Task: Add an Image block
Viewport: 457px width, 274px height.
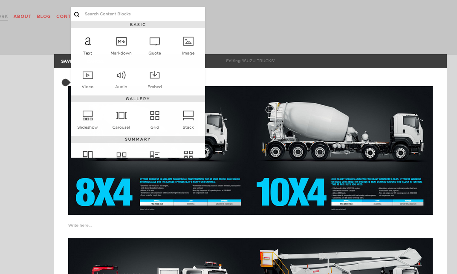Action: pyautogui.click(x=188, y=46)
